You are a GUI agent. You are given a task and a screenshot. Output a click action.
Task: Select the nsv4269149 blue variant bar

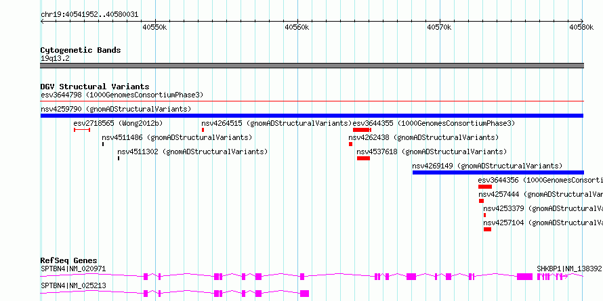pyautogui.click(x=498, y=172)
